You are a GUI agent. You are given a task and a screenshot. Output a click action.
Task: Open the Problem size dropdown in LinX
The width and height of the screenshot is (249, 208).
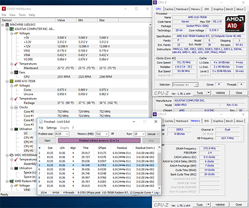[x=67, y=134]
